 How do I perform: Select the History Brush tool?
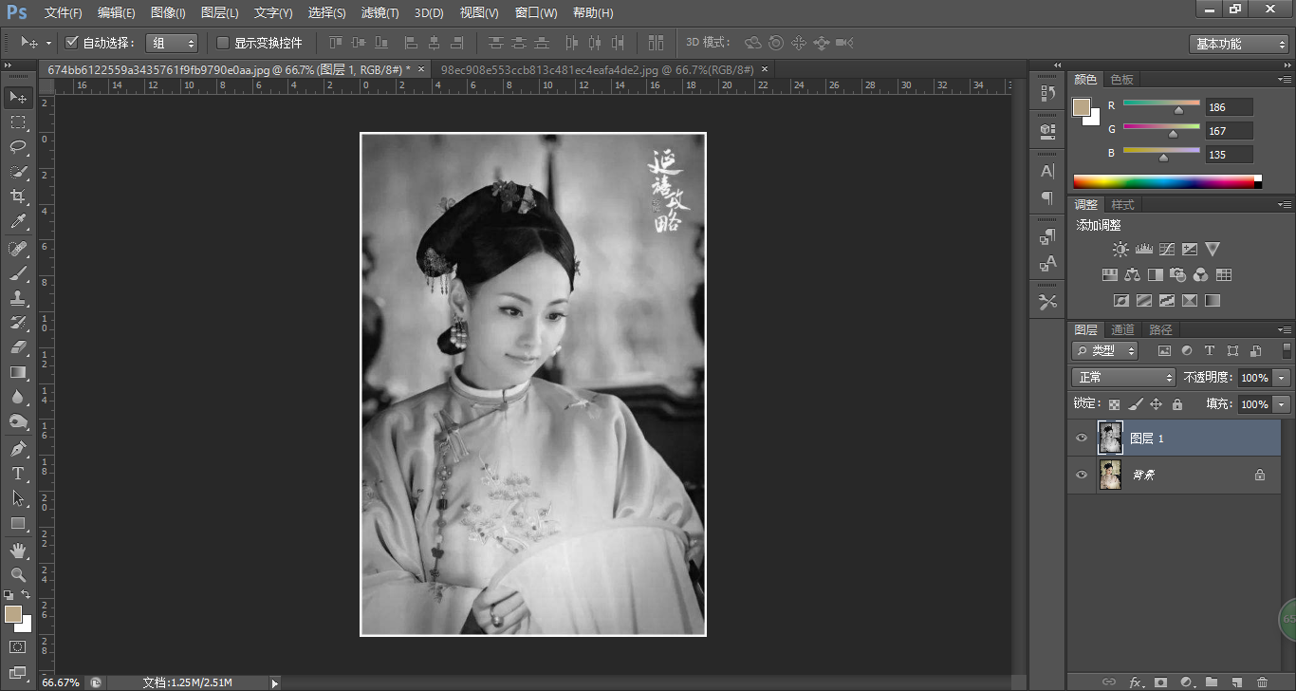18,323
